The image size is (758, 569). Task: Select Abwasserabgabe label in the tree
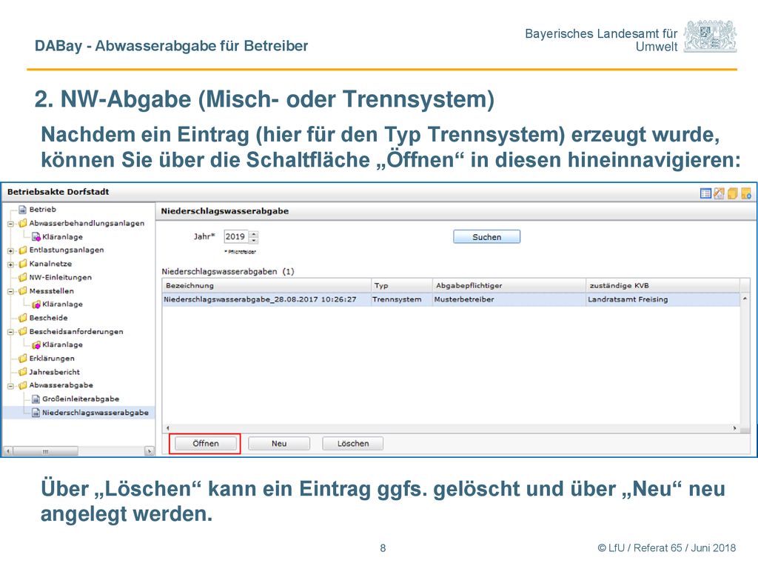pos(61,385)
